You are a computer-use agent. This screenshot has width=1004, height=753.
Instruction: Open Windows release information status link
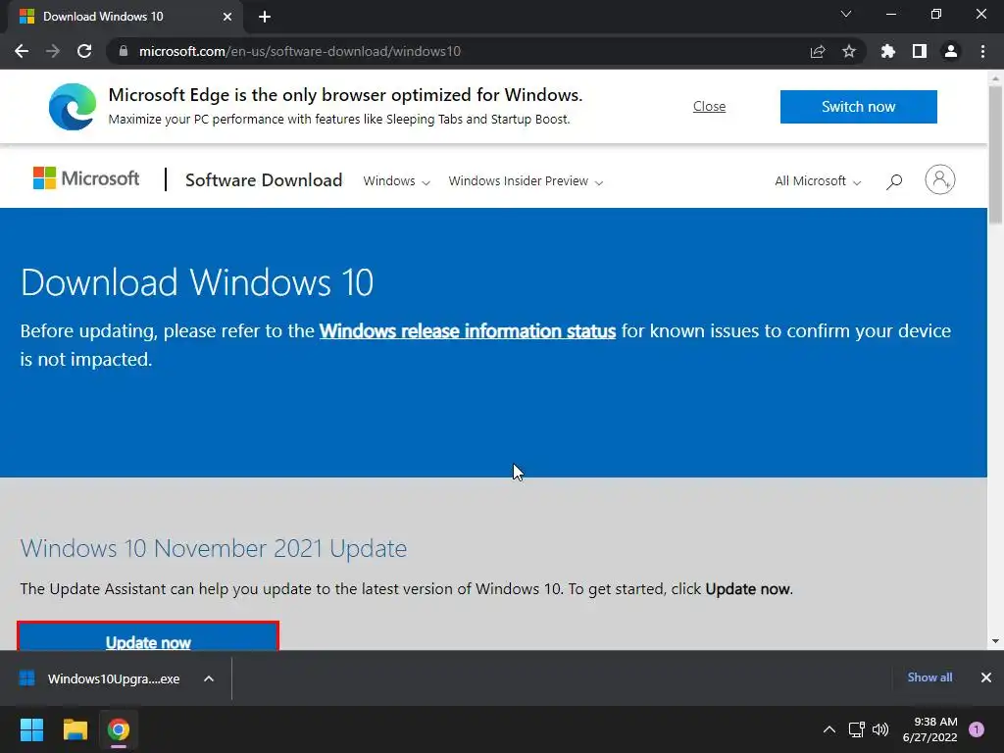pos(468,331)
